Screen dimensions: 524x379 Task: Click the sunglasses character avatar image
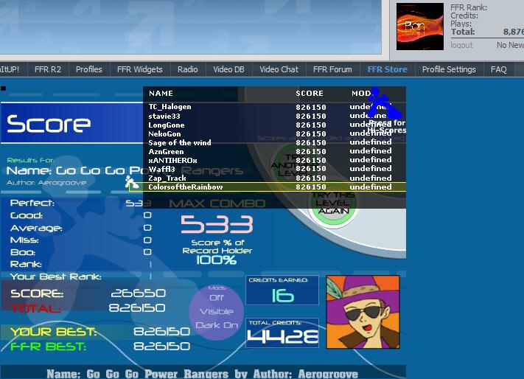pos(363,312)
